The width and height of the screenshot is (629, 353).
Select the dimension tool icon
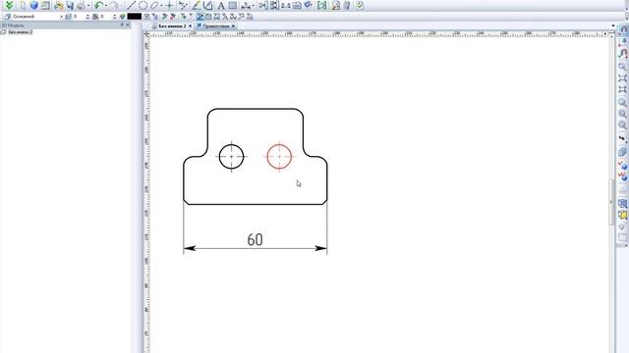coord(246,6)
